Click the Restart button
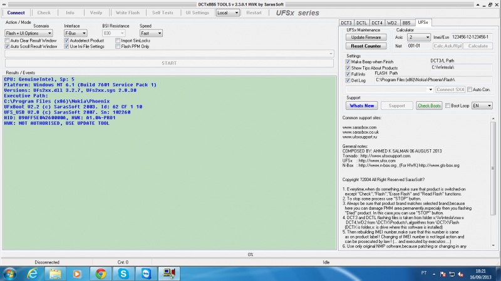The width and height of the screenshot is (501, 281). tap(254, 12)
